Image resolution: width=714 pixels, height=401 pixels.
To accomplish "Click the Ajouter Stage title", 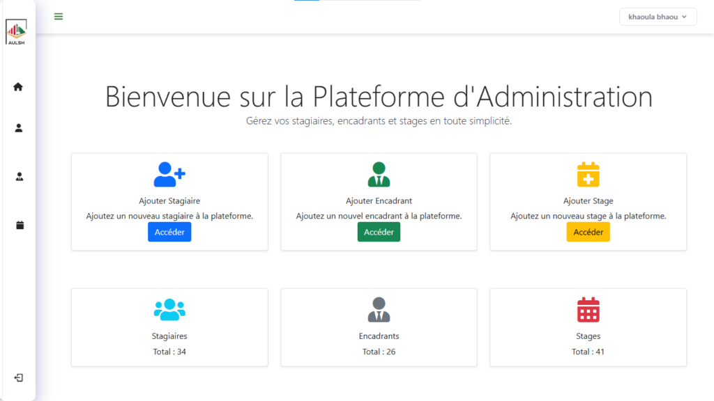I will pos(588,200).
